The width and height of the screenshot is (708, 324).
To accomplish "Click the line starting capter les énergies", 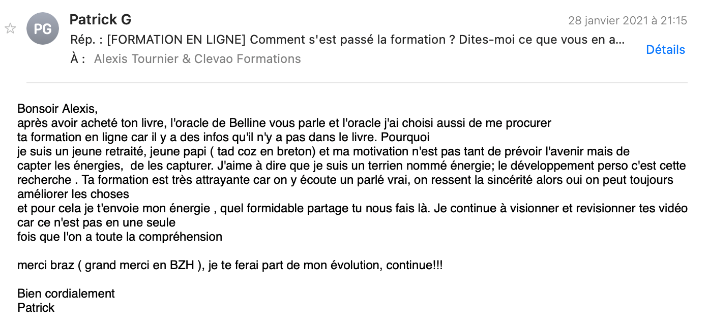I will [x=351, y=166].
